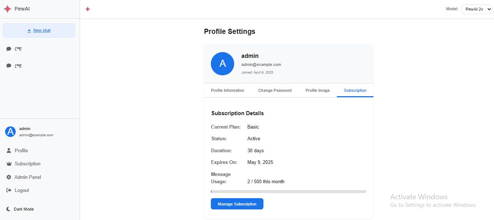The height and width of the screenshot is (220, 494).
Task: Select the Subscription tab
Action: tap(355, 90)
